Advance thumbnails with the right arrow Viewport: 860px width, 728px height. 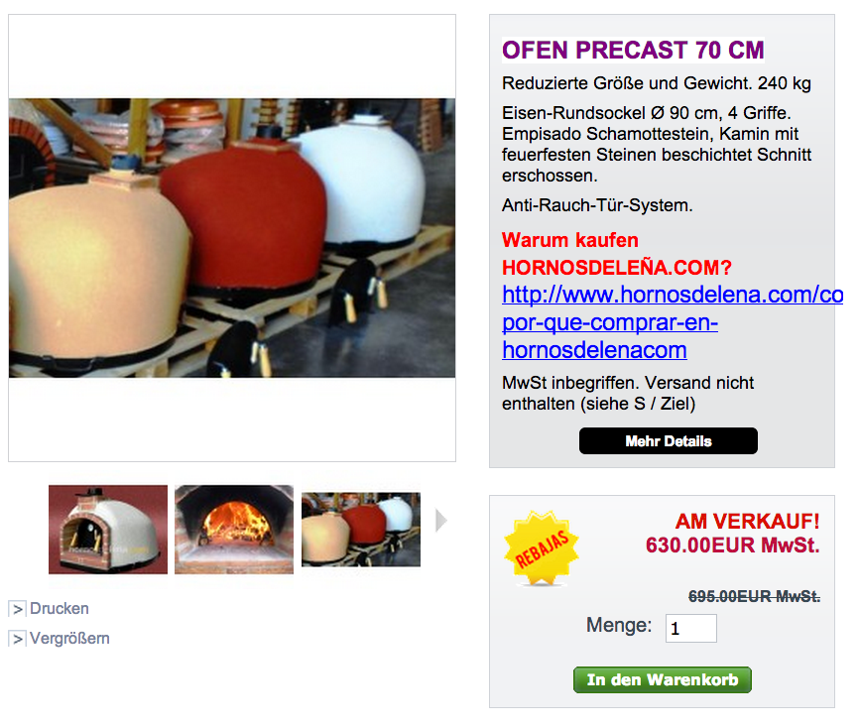pyautogui.click(x=441, y=520)
